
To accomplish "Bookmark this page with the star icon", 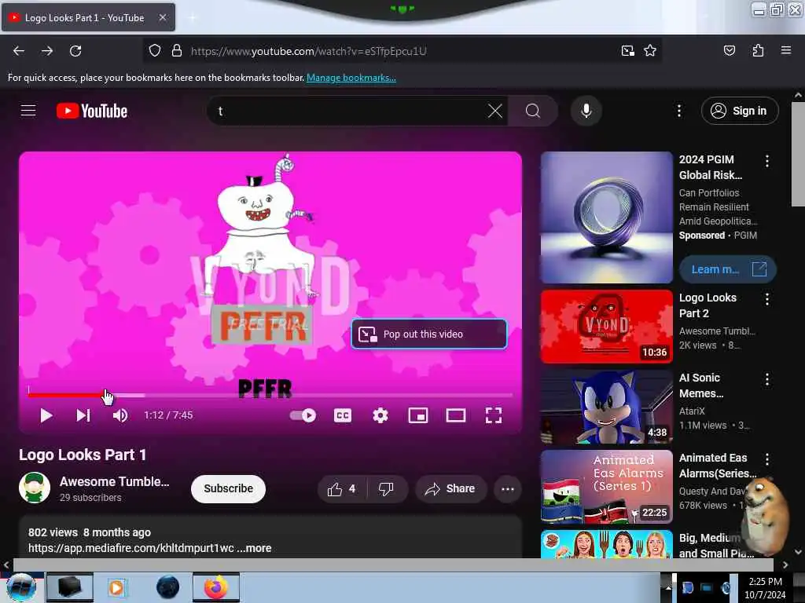I will point(650,51).
